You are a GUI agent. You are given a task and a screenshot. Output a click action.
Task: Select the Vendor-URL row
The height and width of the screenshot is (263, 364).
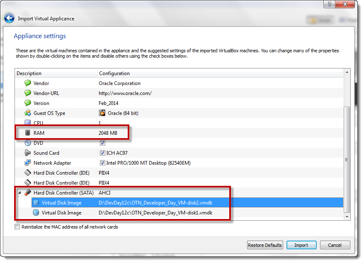click(179, 93)
